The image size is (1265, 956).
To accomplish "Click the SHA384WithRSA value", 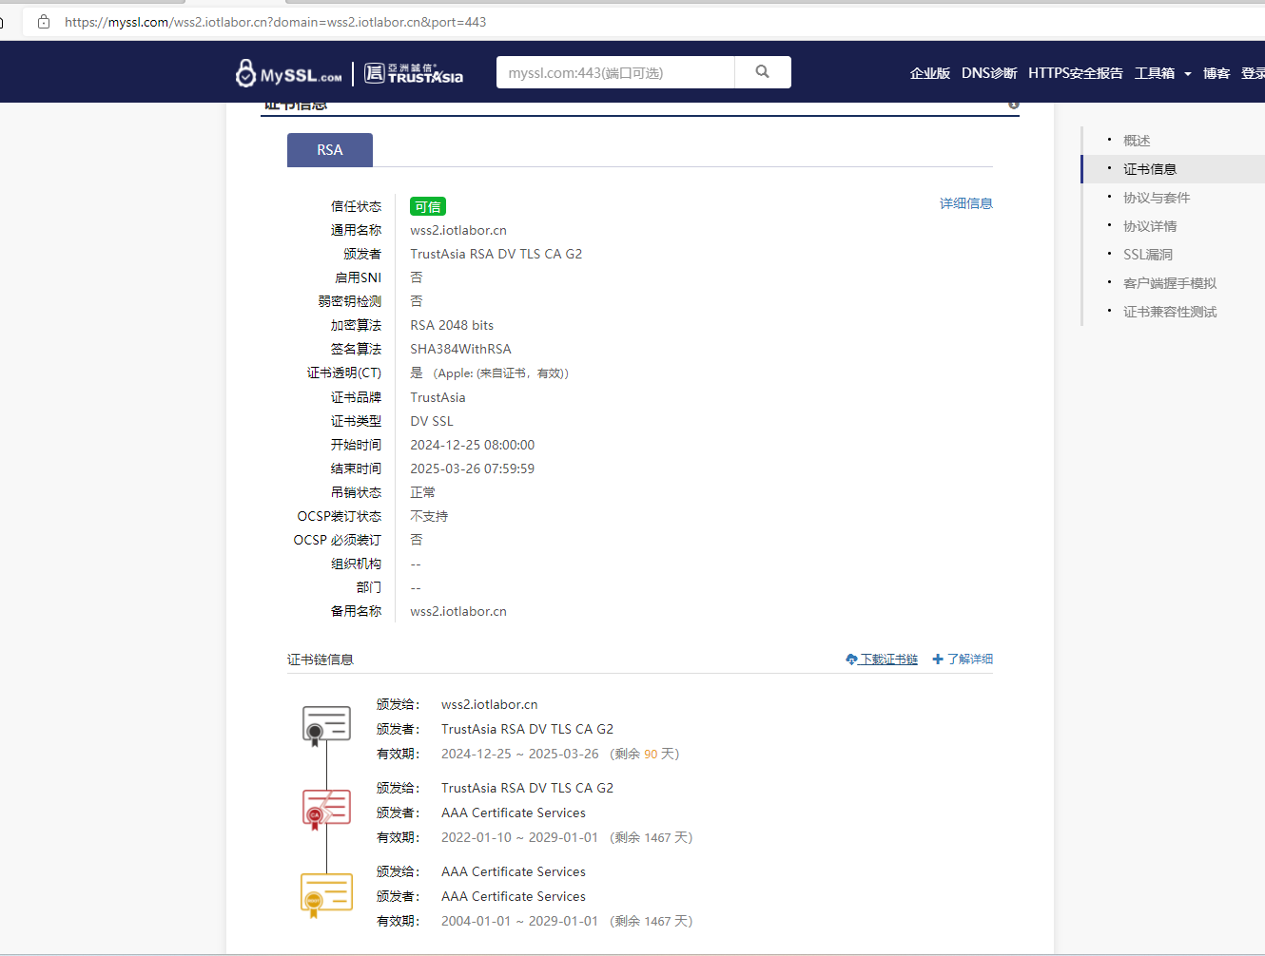I will tap(461, 349).
